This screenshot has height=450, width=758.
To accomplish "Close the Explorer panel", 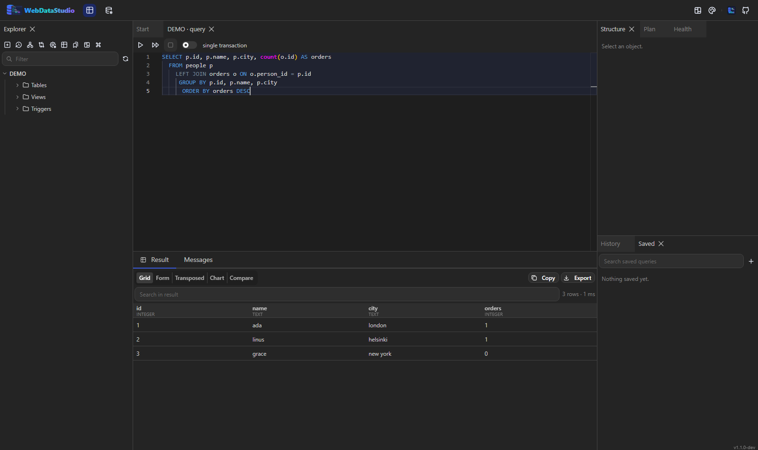I will (x=32, y=29).
